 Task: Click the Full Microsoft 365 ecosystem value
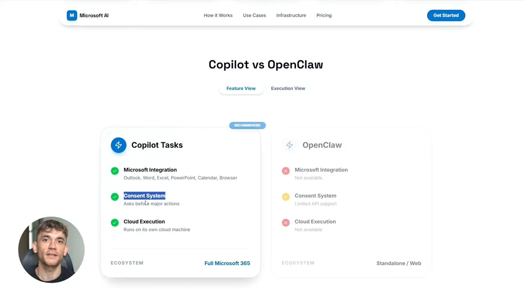(x=227, y=263)
